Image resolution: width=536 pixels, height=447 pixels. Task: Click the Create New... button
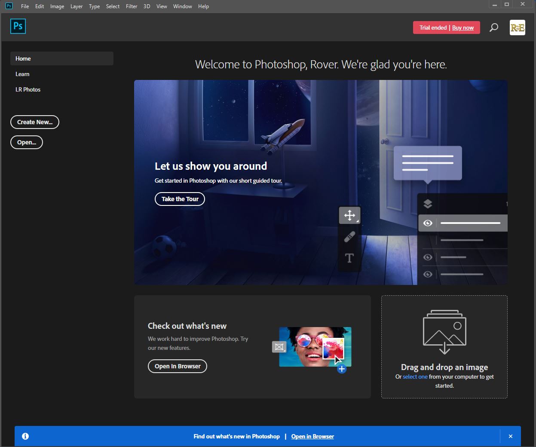tap(35, 122)
